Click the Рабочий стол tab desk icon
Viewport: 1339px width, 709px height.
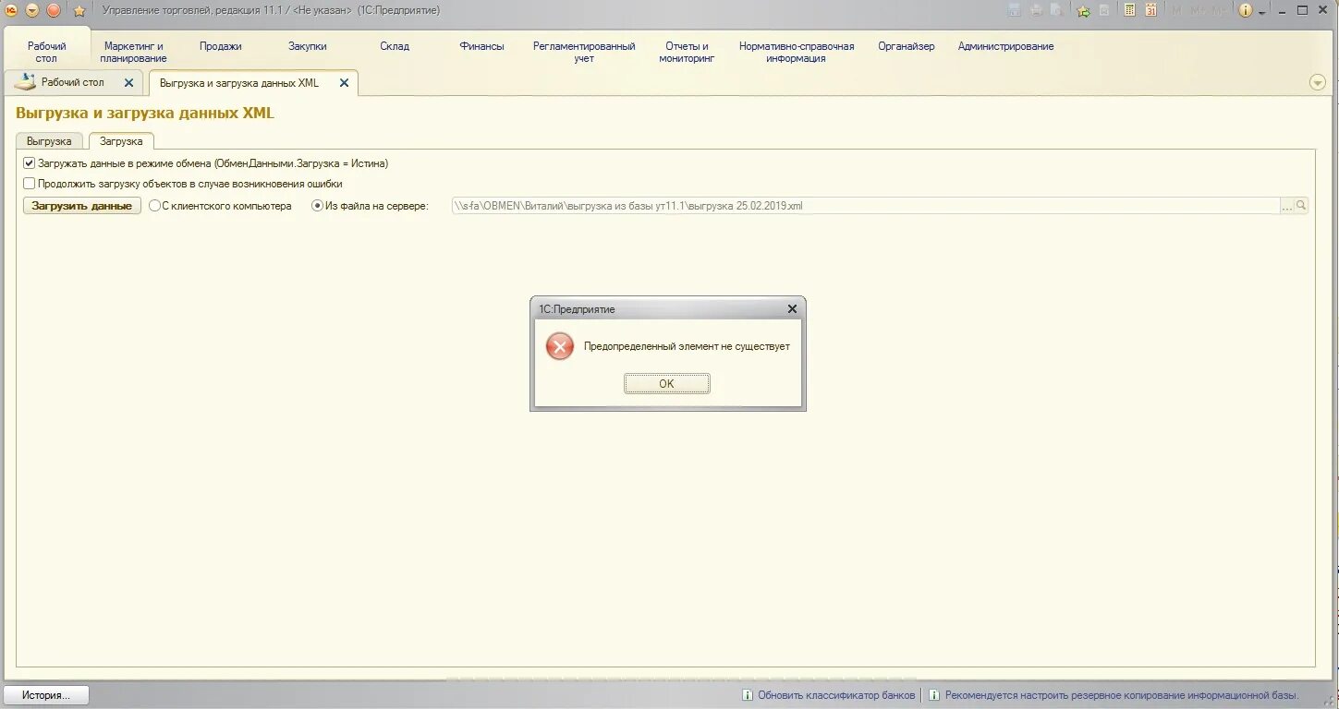pyautogui.click(x=25, y=82)
